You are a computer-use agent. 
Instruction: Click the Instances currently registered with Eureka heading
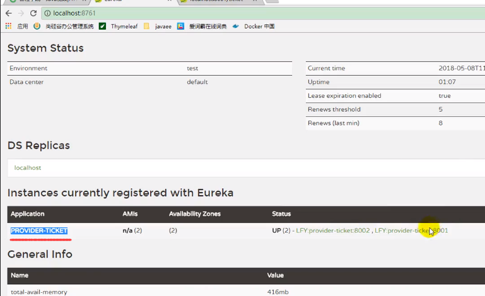coord(120,192)
